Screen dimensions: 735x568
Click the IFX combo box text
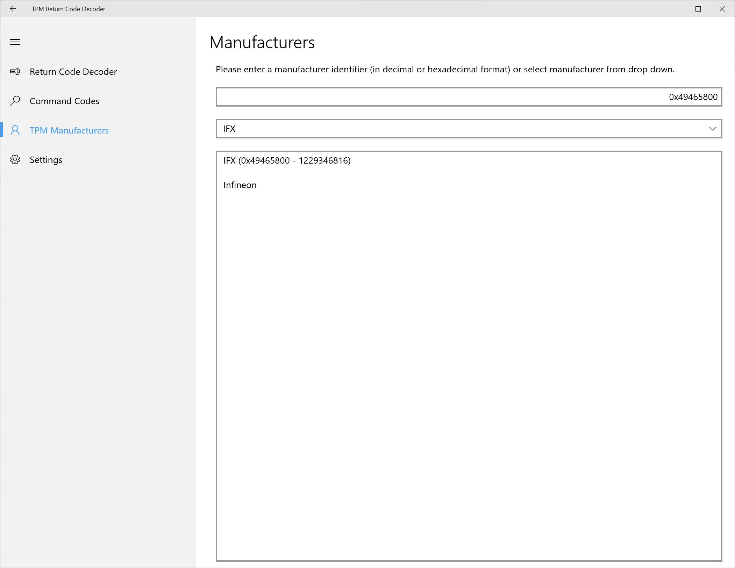(x=229, y=129)
